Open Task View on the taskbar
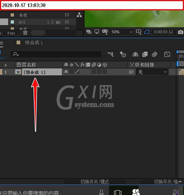 click(x=117, y=192)
